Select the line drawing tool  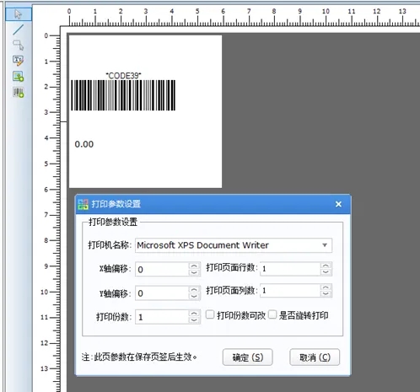[x=19, y=30]
